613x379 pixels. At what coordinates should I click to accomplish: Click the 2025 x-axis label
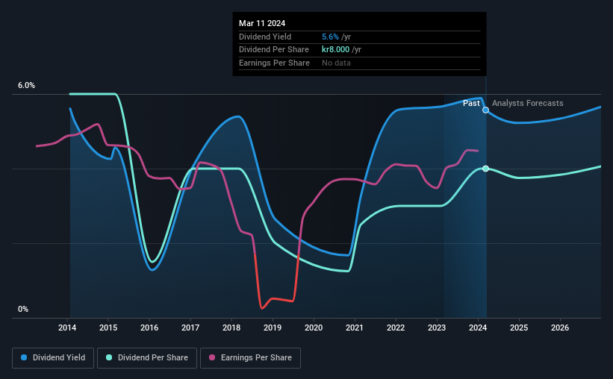(x=519, y=328)
